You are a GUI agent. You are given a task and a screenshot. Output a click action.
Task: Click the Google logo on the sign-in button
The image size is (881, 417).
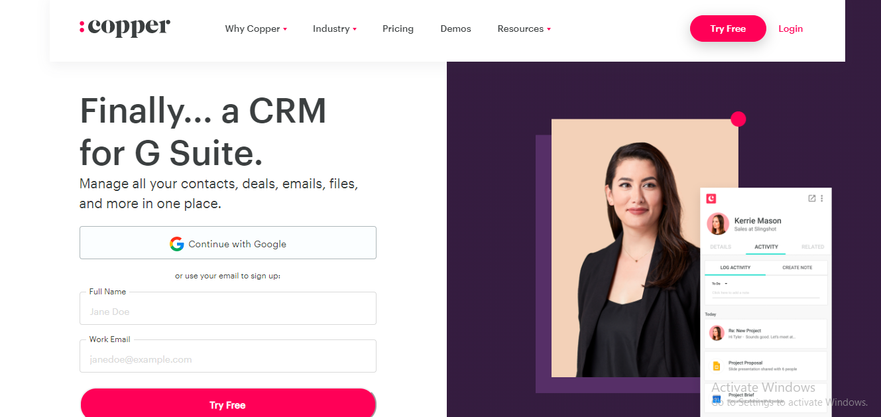[x=176, y=244]
